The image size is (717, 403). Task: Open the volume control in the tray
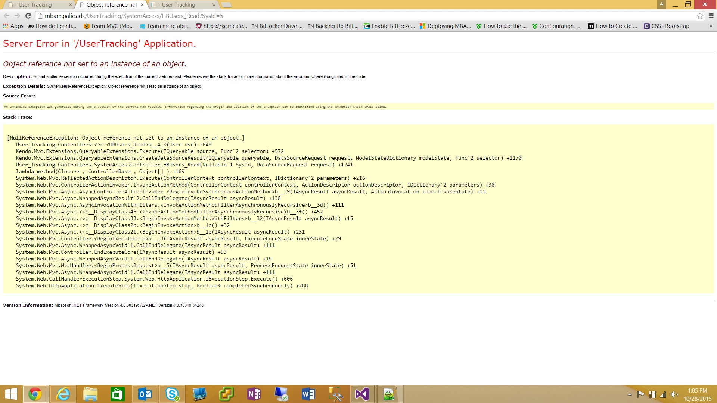point(674,394)
